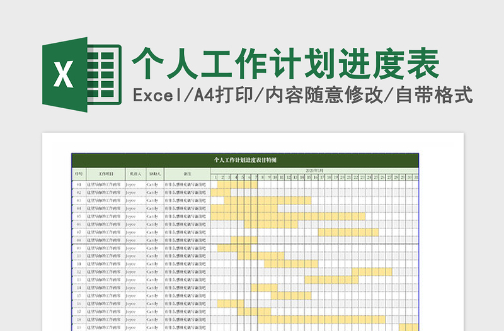The width and height of the screenshot is (504, 331).
Task: Click day 1 in the date header
Action: [214, 177]
